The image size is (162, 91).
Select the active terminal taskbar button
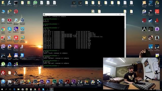coord(52,89)
